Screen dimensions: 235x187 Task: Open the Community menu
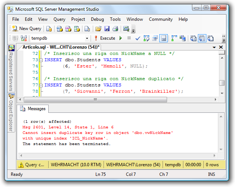(x=161, y=19)
